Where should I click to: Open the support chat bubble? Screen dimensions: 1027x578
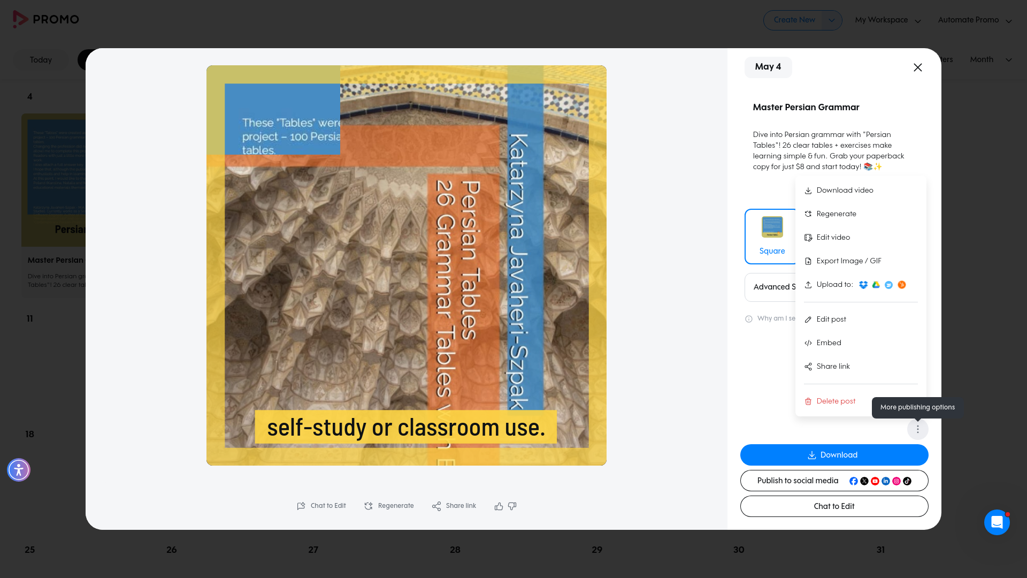tap(997, 522)
